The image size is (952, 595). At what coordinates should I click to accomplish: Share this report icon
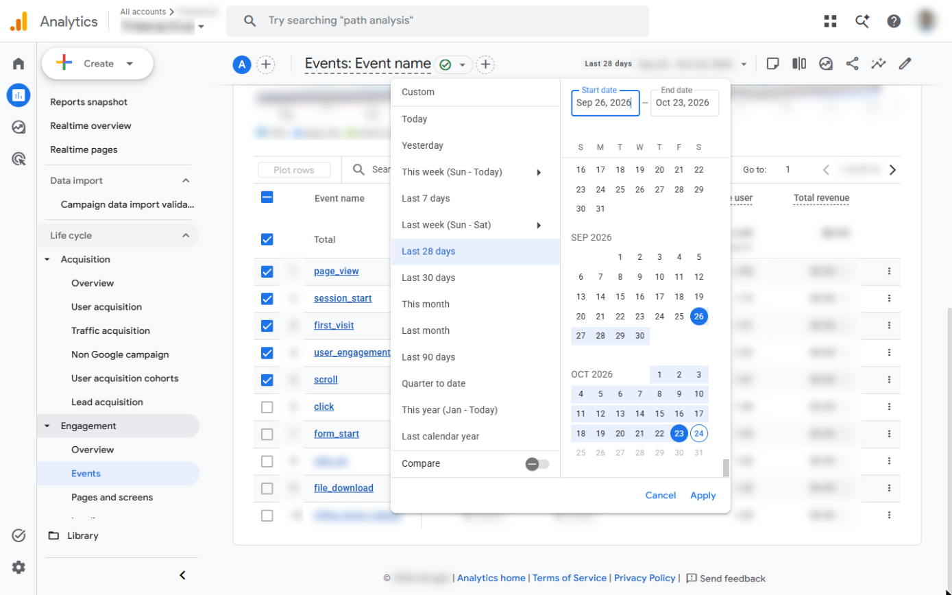[852, 64]
